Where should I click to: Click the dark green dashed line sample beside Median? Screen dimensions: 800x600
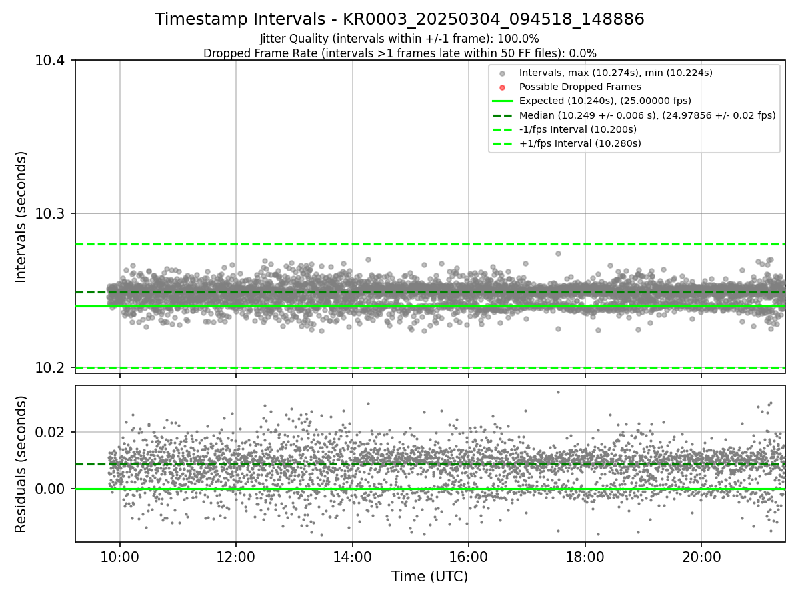click(x=503, y=115)
